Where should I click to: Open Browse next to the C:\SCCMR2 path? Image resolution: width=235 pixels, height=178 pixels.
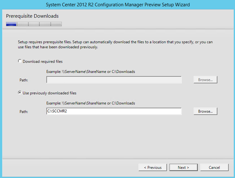point(205,111)
